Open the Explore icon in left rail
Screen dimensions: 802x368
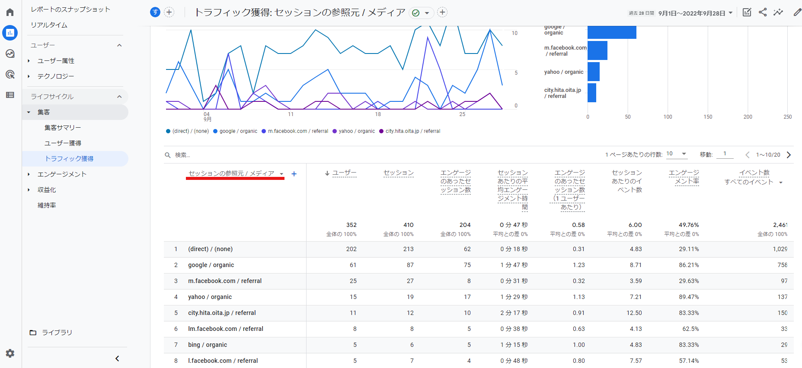click(x=10, y=53)
